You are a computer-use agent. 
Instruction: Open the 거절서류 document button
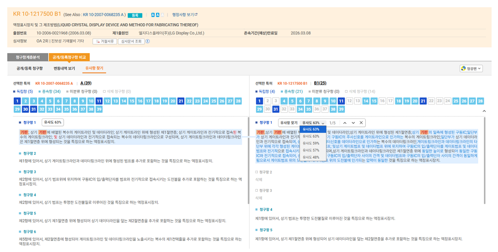(x=105, y=41)
